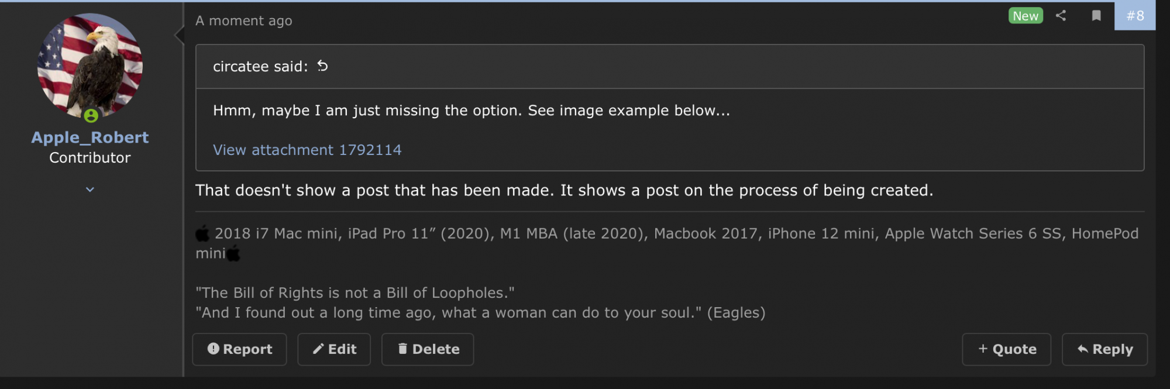Click the Apple logo after 'mini' in the signature

(233, 254)
